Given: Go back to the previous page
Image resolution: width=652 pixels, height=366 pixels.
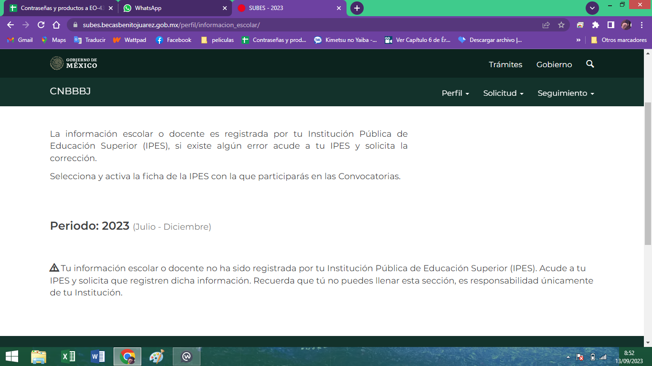Looking at the screenshot, I should (x=11, y=25).
